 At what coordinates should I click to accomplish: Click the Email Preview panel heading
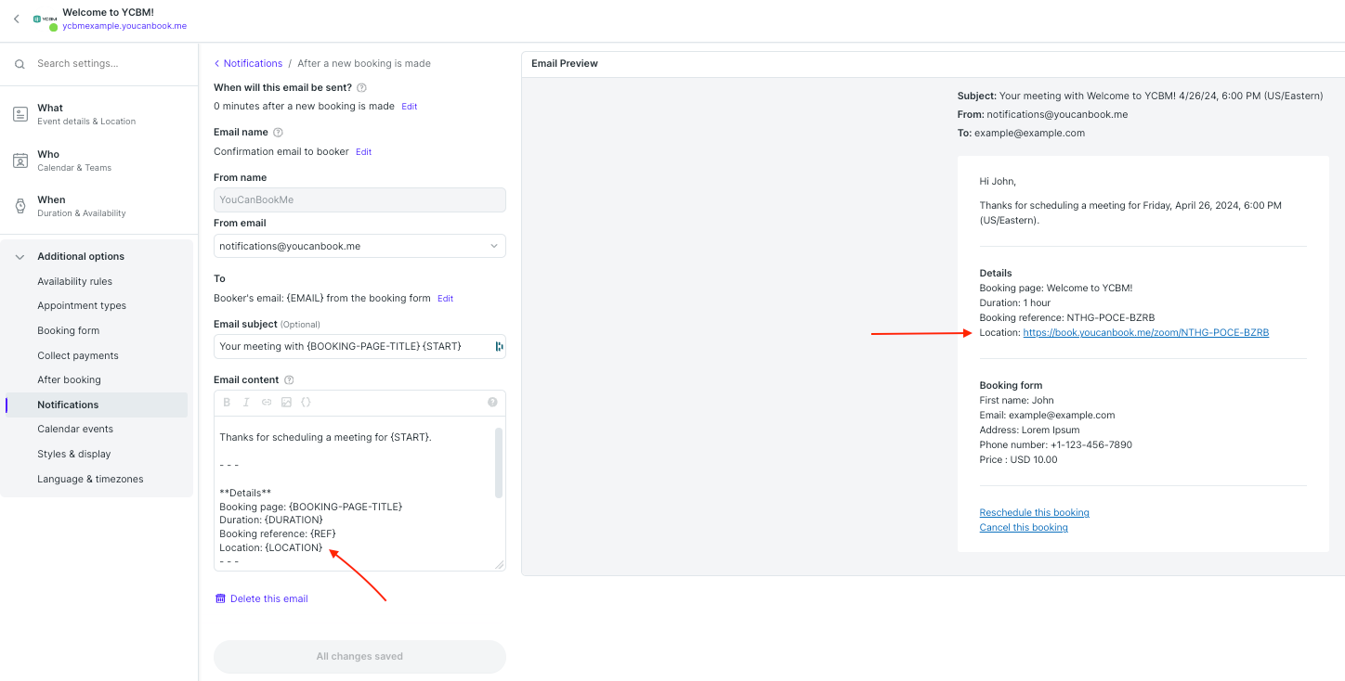point(565,63)
